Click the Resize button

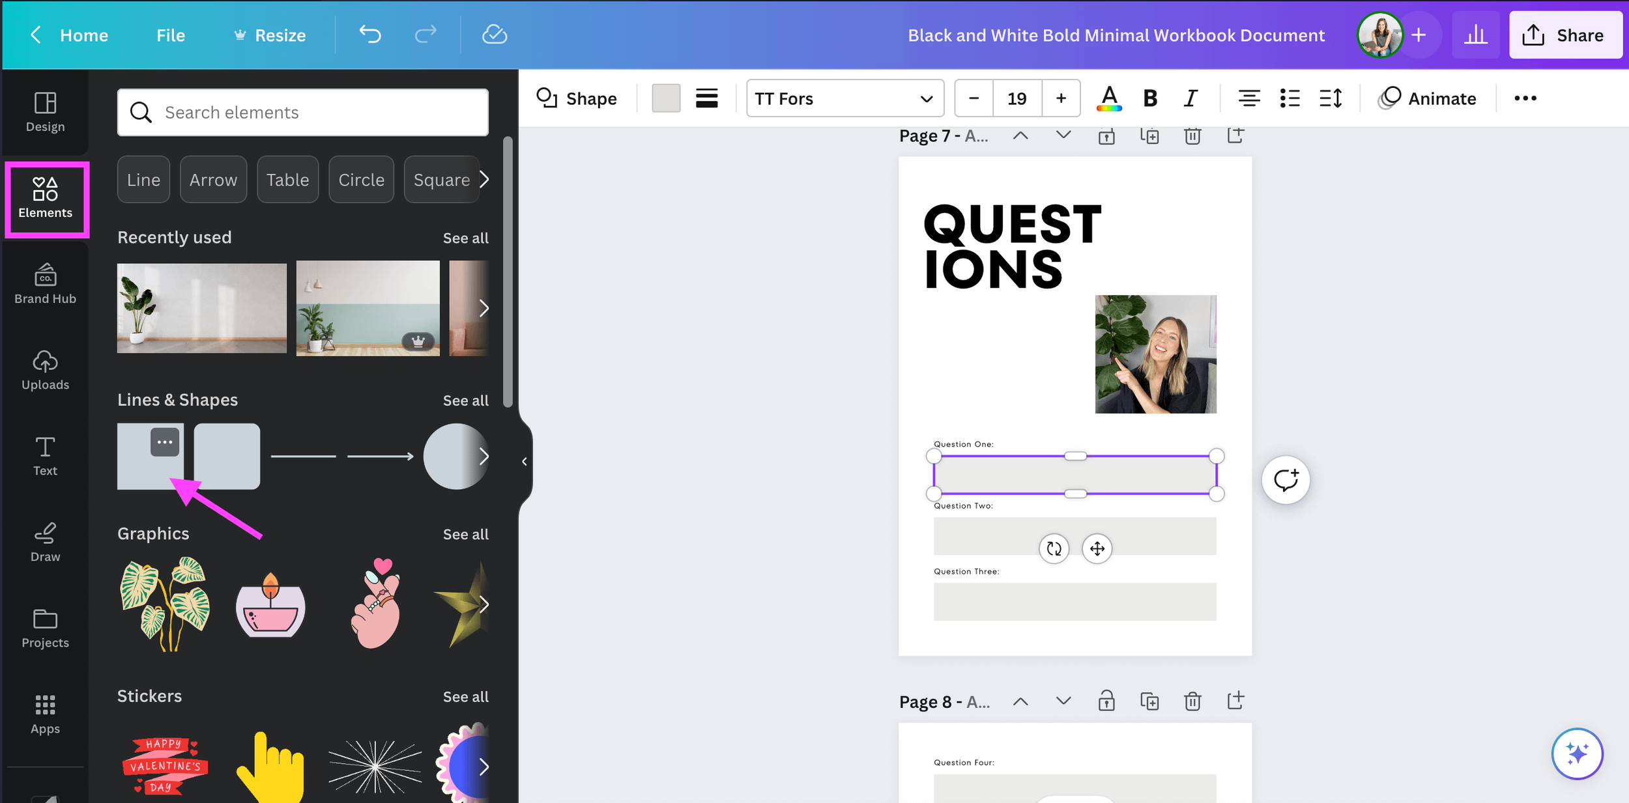pyautogui.click(x=270, y=35)
